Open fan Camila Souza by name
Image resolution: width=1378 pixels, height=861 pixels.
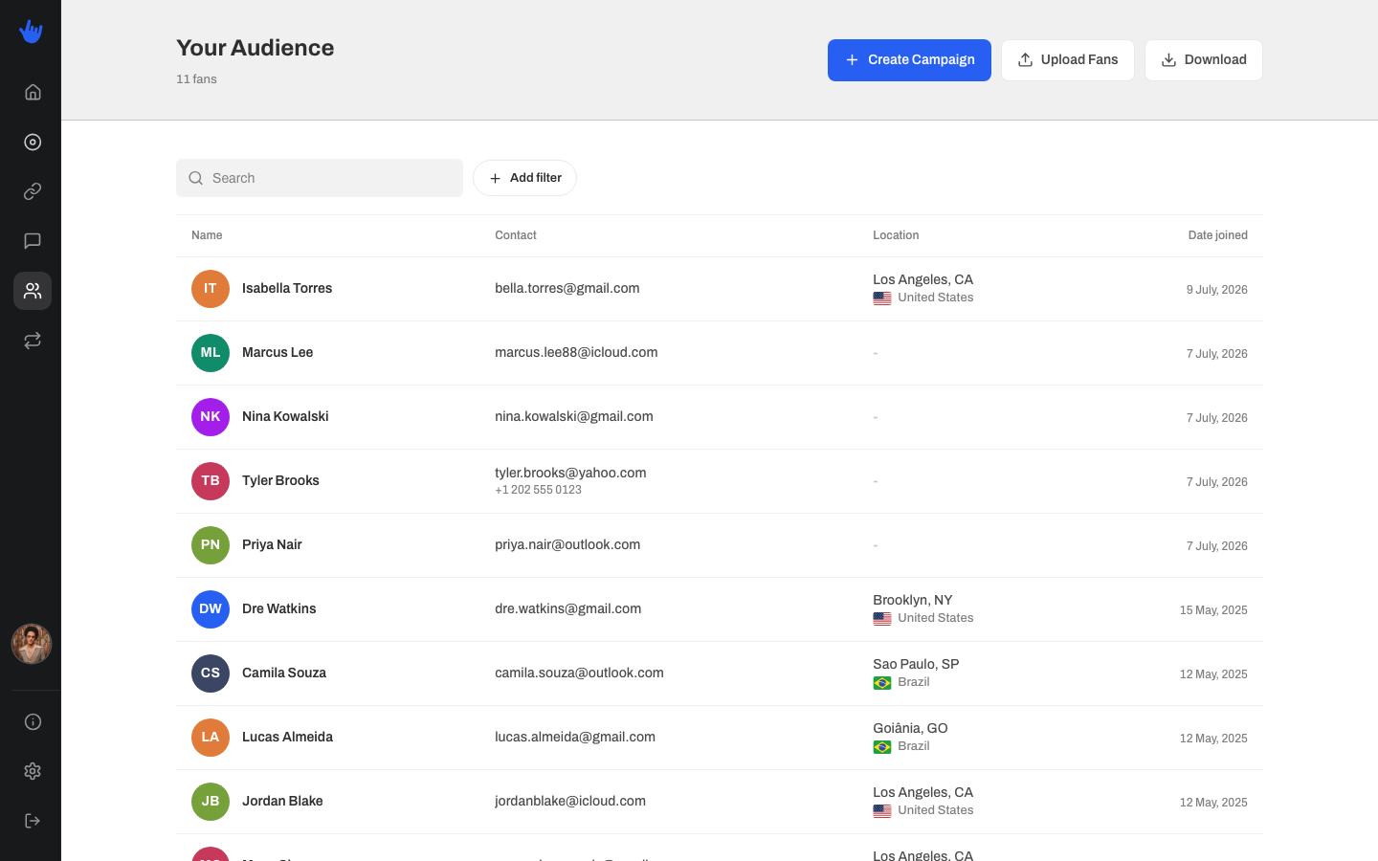284,673
